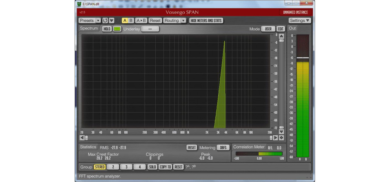
Task: Open the DBFS metering selector
Action: (223, 147)
